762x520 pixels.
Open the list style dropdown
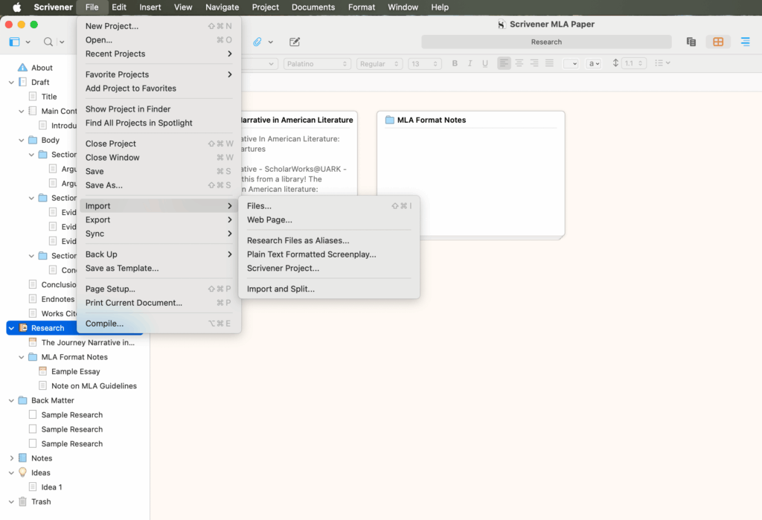point(662,63)
